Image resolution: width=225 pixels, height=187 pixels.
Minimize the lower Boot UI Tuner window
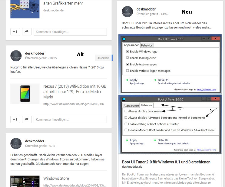(204, 99)
